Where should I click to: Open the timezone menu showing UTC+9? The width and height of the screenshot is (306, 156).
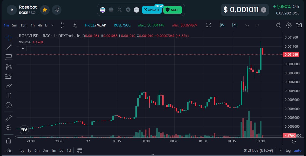[259, 150]
